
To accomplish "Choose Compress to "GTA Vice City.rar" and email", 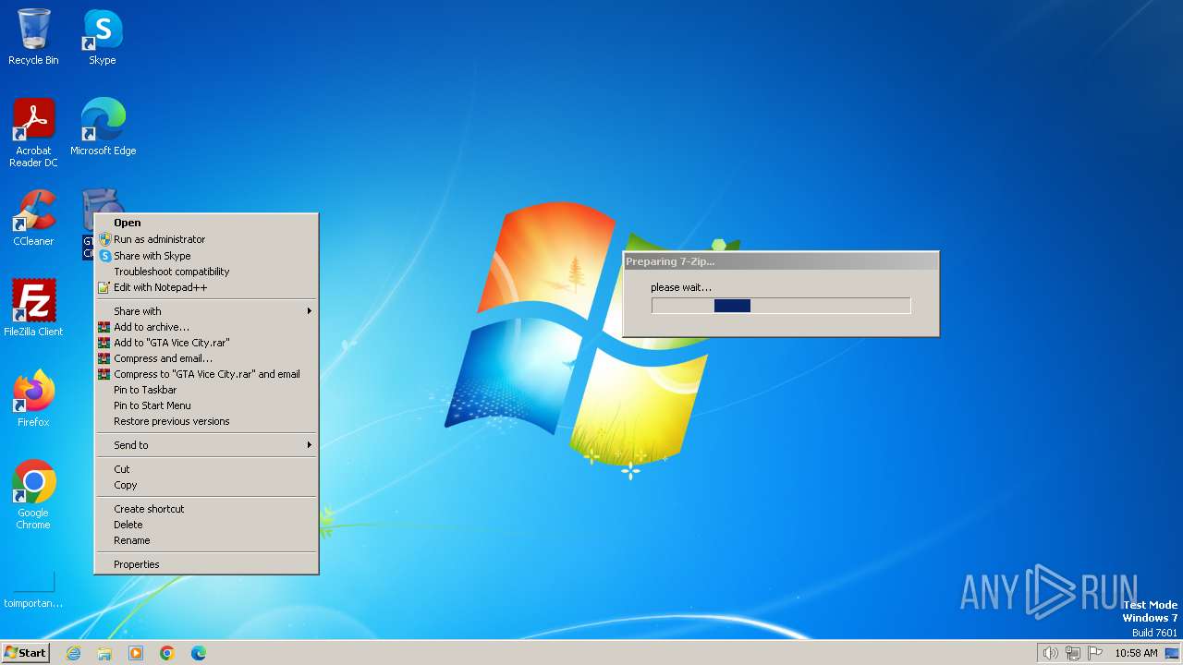I will pyautogui.click(x=206, y=374).
